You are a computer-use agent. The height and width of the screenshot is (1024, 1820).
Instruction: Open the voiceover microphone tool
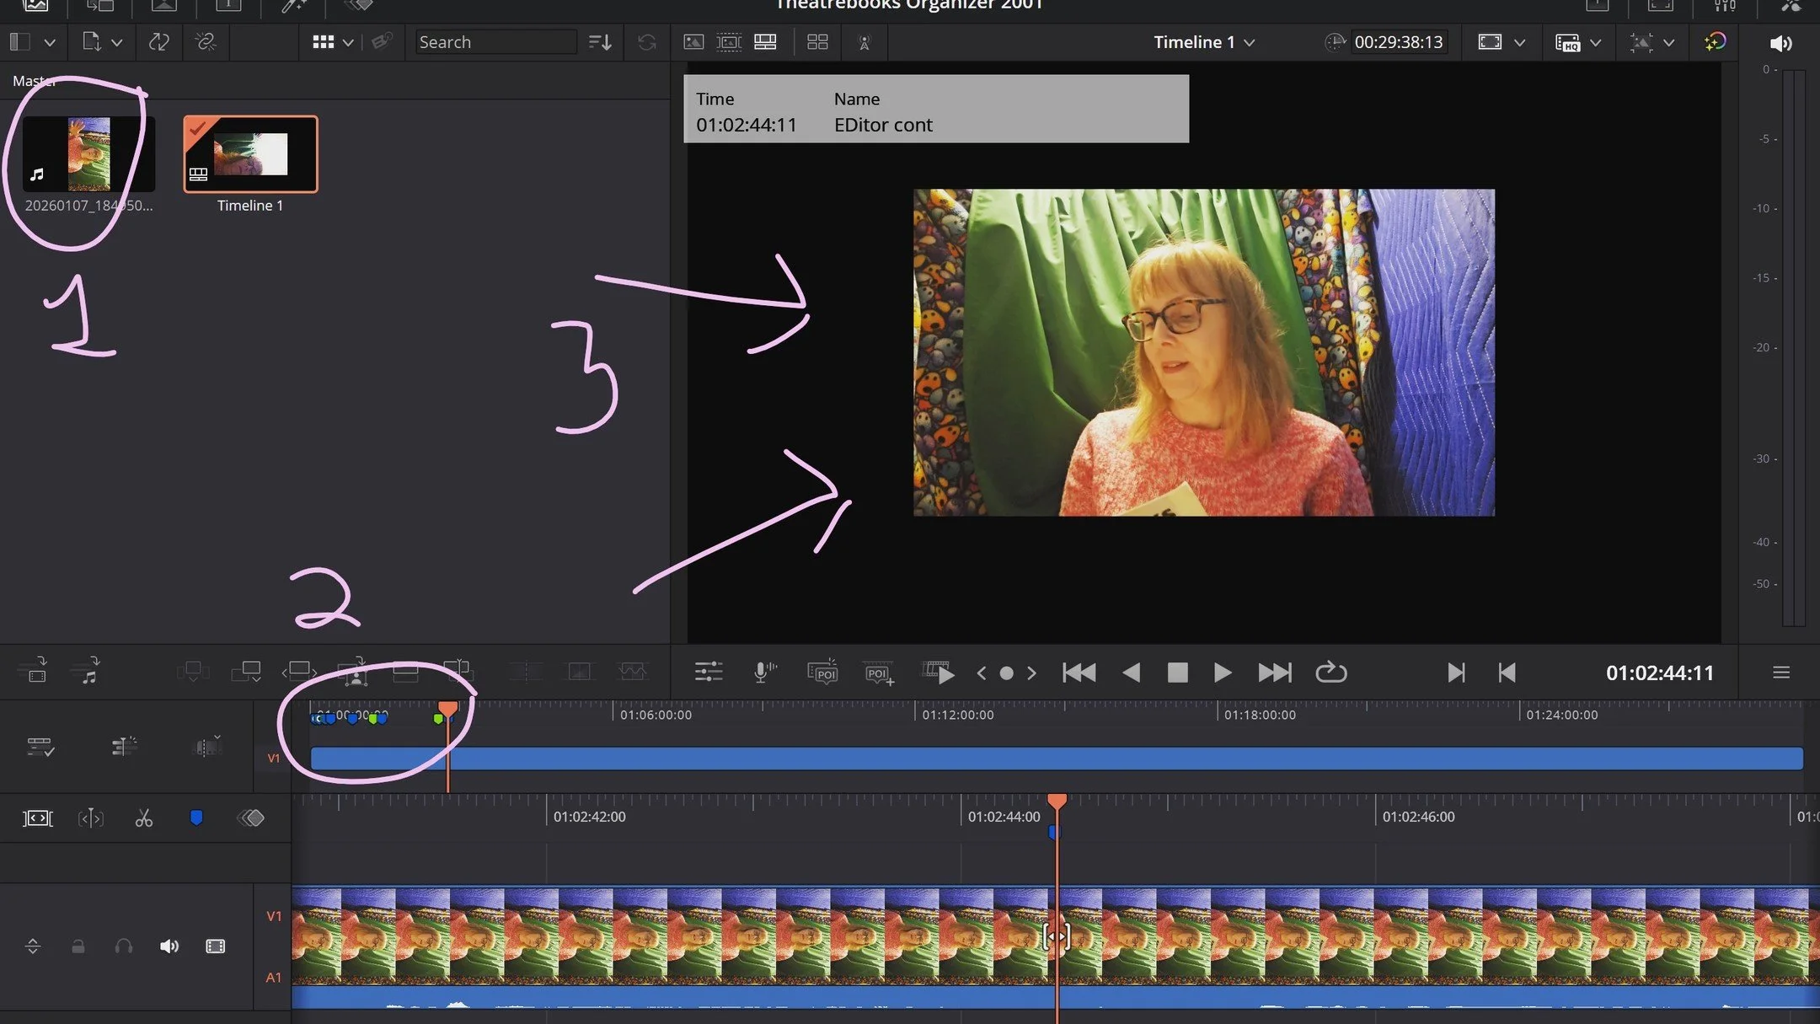(x=763, y=672)
